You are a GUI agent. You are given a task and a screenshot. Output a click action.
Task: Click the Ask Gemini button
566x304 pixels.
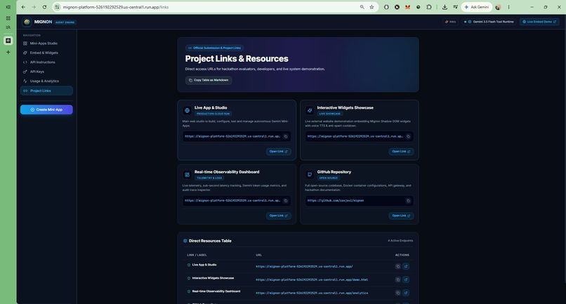pos(477,7)
